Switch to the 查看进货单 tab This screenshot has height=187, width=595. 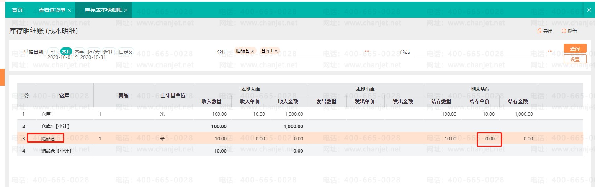click(52, 10)
